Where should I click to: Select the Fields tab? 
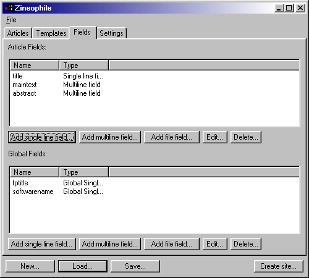coord(82,32)
